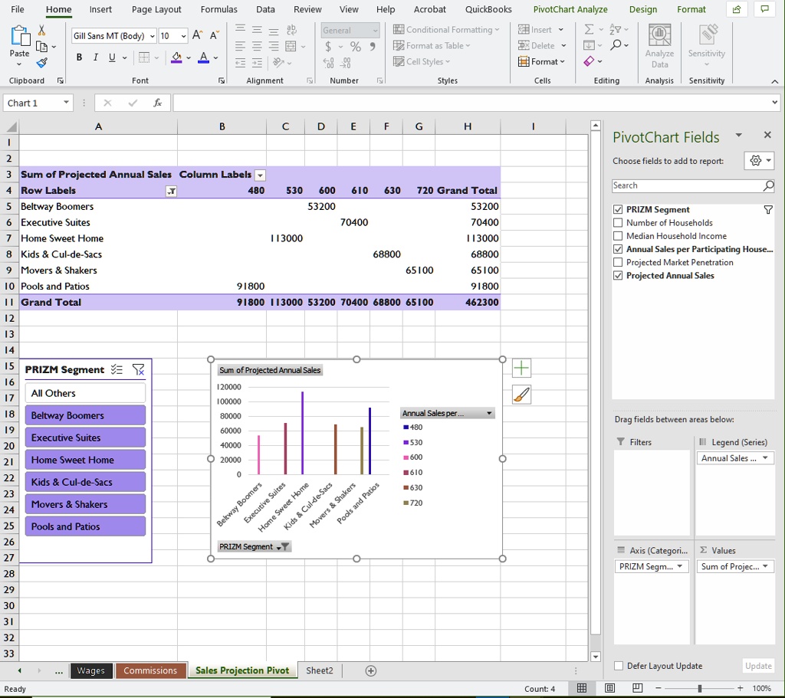Select Beltway Boomers in the slicer

pyautogui.click(x=84, y=414)
